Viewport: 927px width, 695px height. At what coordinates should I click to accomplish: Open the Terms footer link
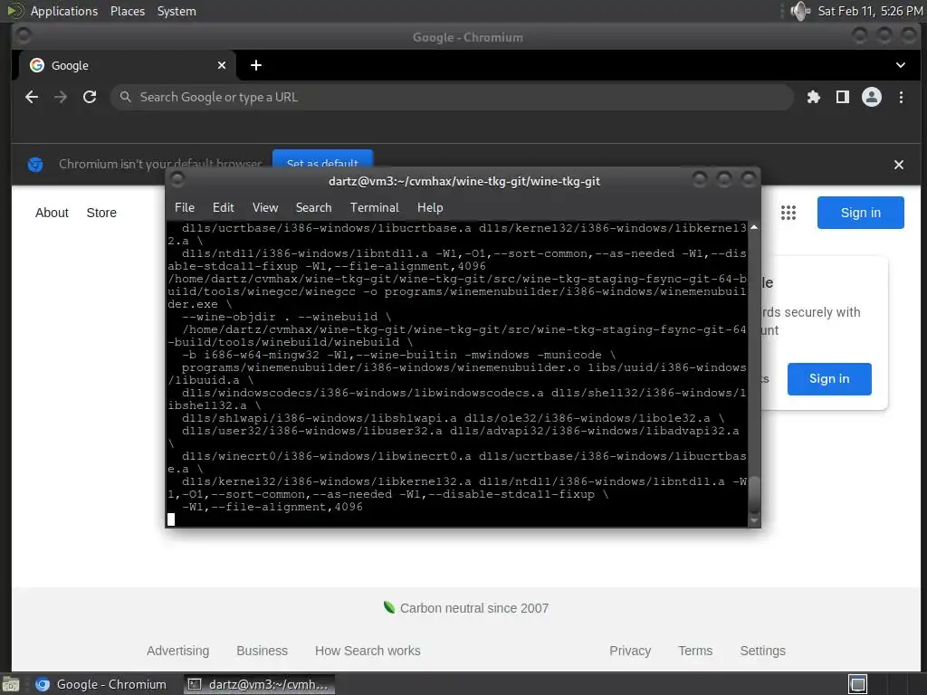[x=695, y=651]
